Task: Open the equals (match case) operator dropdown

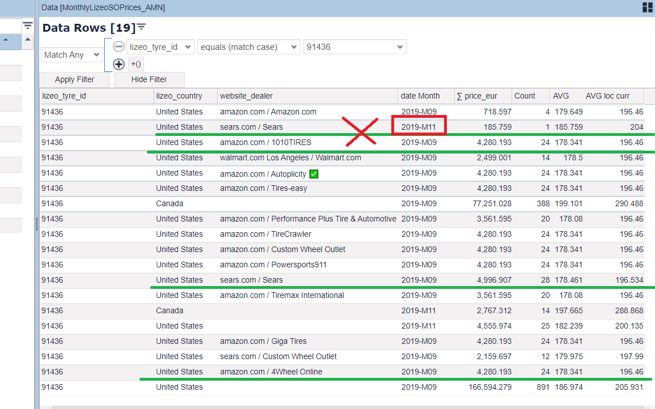Action: pyautogui.click(x=248, y=47)
